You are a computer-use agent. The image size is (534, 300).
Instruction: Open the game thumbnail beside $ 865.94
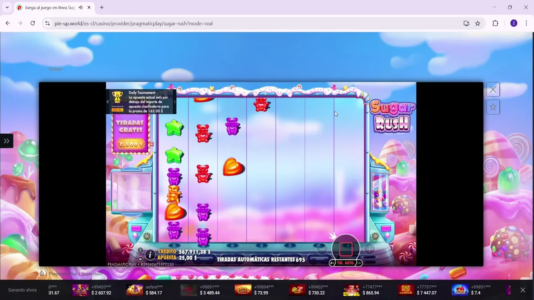(x=351, y=290)
